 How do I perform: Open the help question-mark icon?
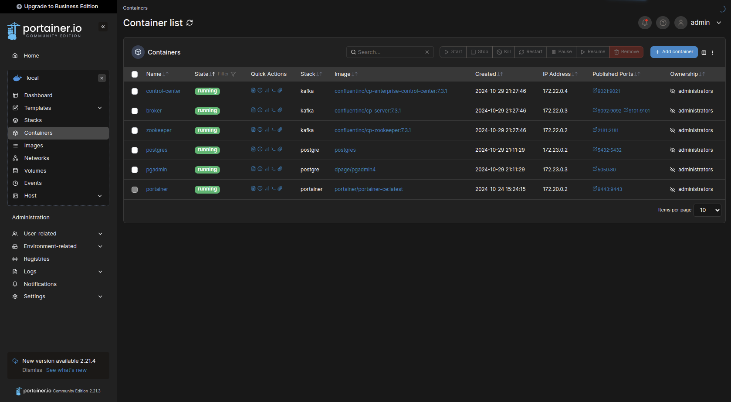pos(663,23)
